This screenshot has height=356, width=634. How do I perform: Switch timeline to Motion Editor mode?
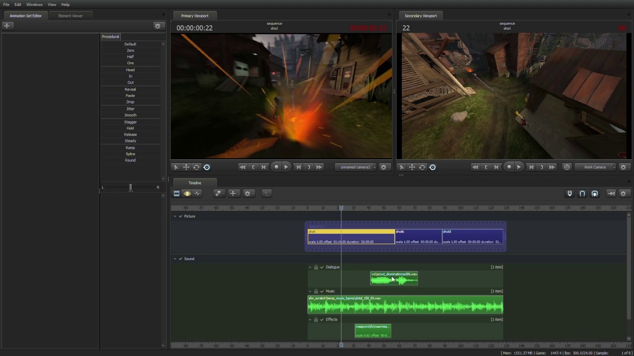click(187, 193)
